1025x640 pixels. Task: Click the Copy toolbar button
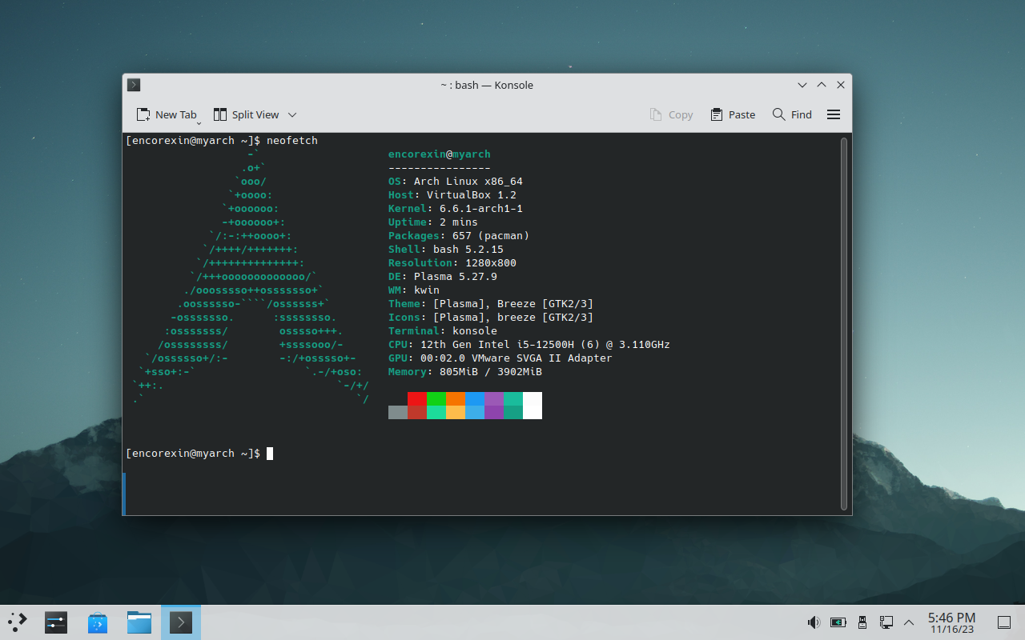coord(671,114)
